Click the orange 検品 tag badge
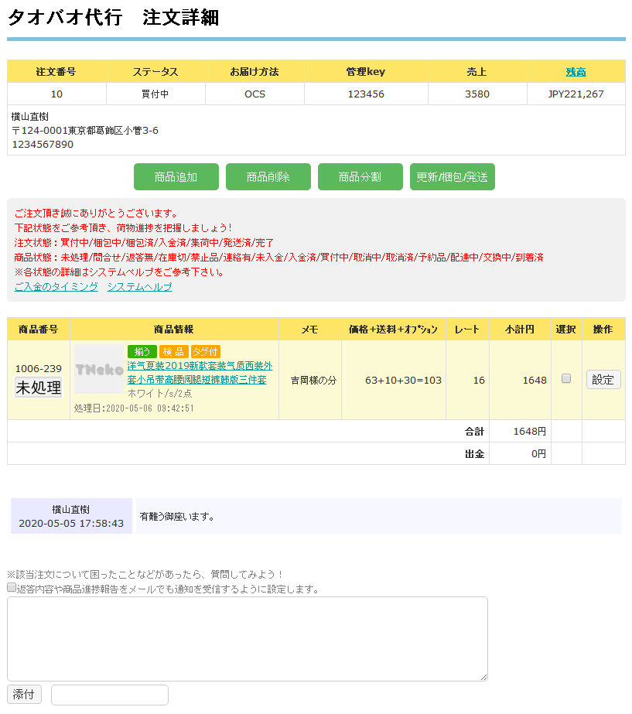This screenshot has width=632, height=714. 173,351
